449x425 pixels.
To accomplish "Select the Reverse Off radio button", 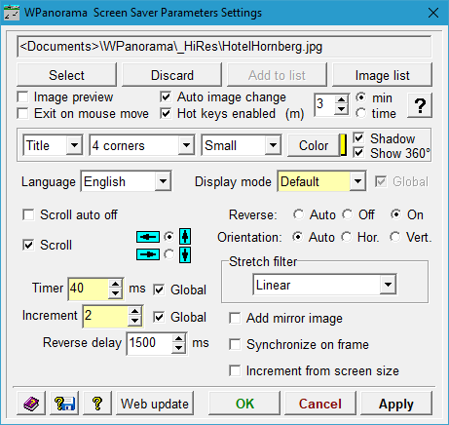I will point(348,214).
